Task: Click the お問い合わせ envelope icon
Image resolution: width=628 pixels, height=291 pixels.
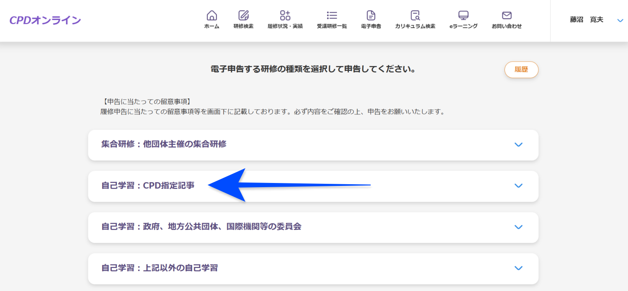Action: click(x=507, y=15)
